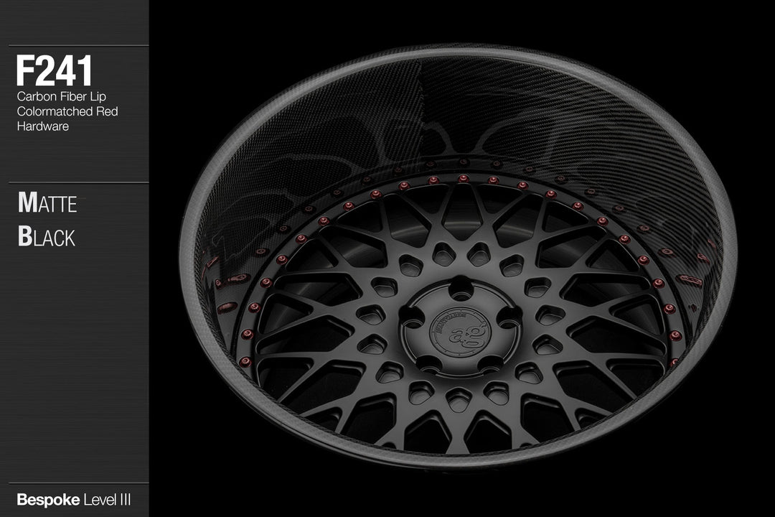Click the F241 model title

click(x=55, y=71)
